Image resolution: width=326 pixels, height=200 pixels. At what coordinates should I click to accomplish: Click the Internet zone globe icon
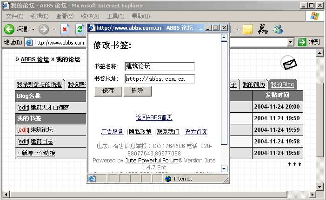click(168, 179)
